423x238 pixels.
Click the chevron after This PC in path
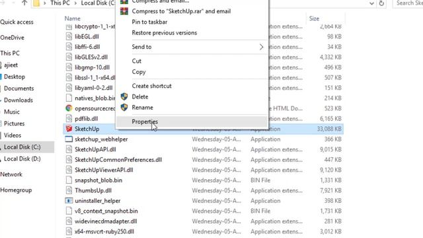pyautogui.click(x=75, y=3)
